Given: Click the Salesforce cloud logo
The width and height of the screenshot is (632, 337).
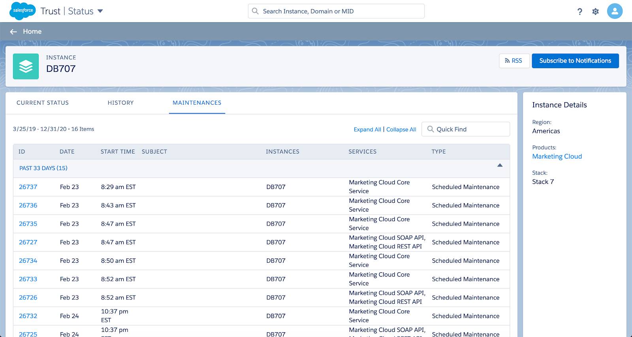Looking at the screenshot, I should click(23, 11).
